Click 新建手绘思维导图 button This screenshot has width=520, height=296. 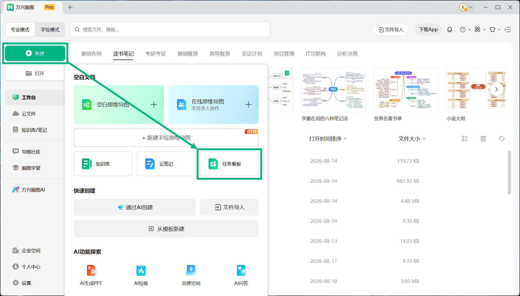166,138
